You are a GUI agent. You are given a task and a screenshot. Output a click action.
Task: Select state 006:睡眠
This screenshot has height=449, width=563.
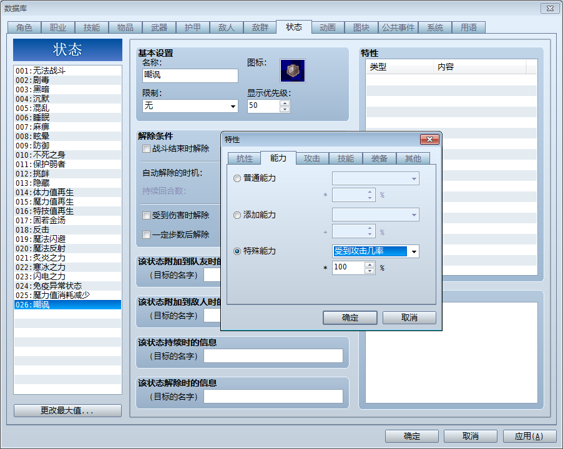point(67,117)
